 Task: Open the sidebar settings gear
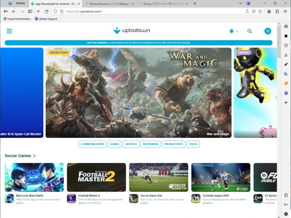(x=286, y=214)
